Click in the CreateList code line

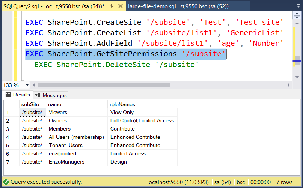155,33
